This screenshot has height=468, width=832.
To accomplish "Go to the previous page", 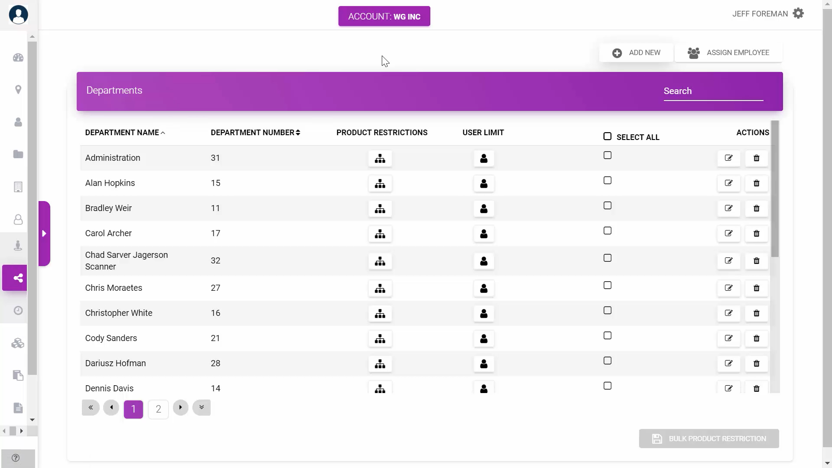I will point(111,407).
